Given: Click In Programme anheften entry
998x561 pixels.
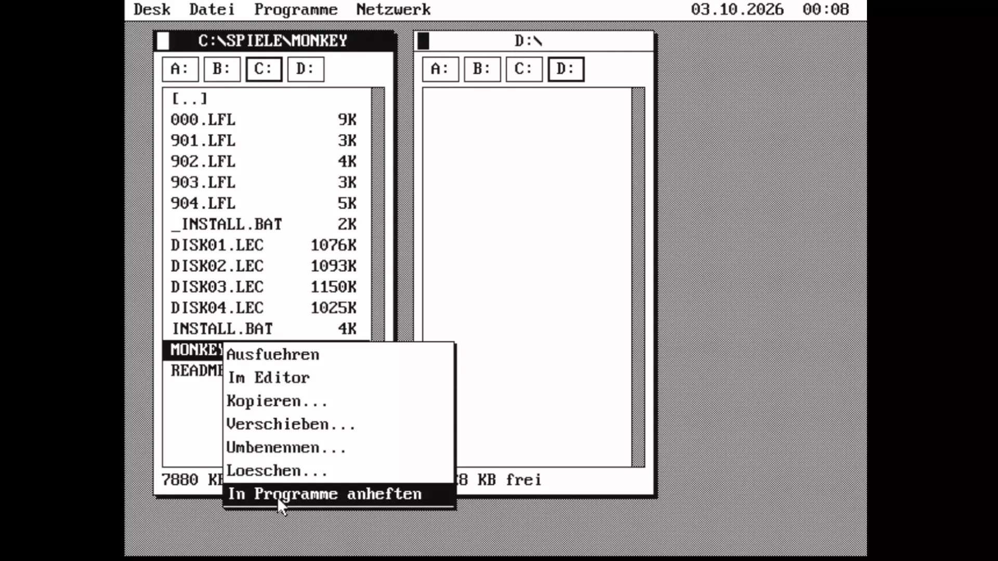Looking at the screenshot, I should pos(339,494).
